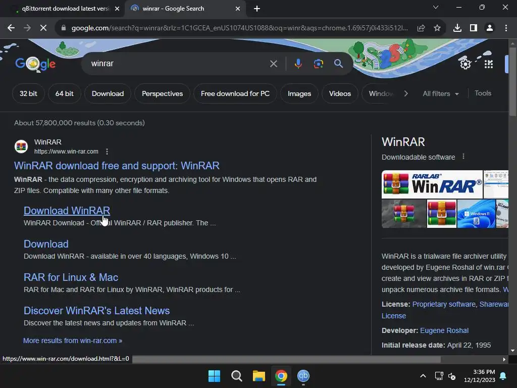Submit search with magnifier icon
The width and height of the screenshot is (517, 388).
pyautogui.click(x=338, y=63)
